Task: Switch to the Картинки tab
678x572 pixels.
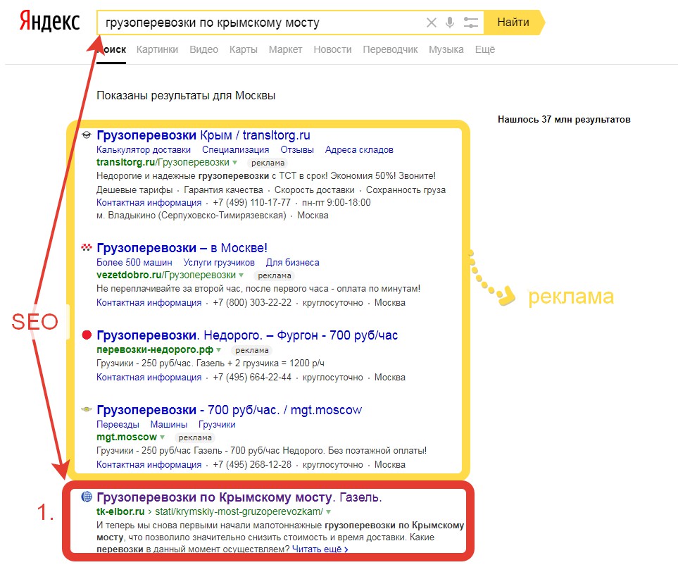Action: point(158,50)
